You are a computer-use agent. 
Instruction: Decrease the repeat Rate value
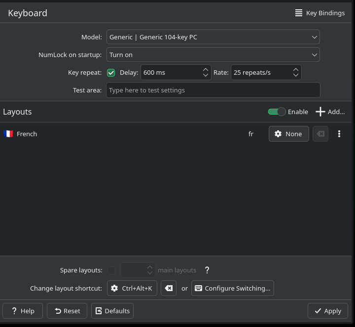296,75
